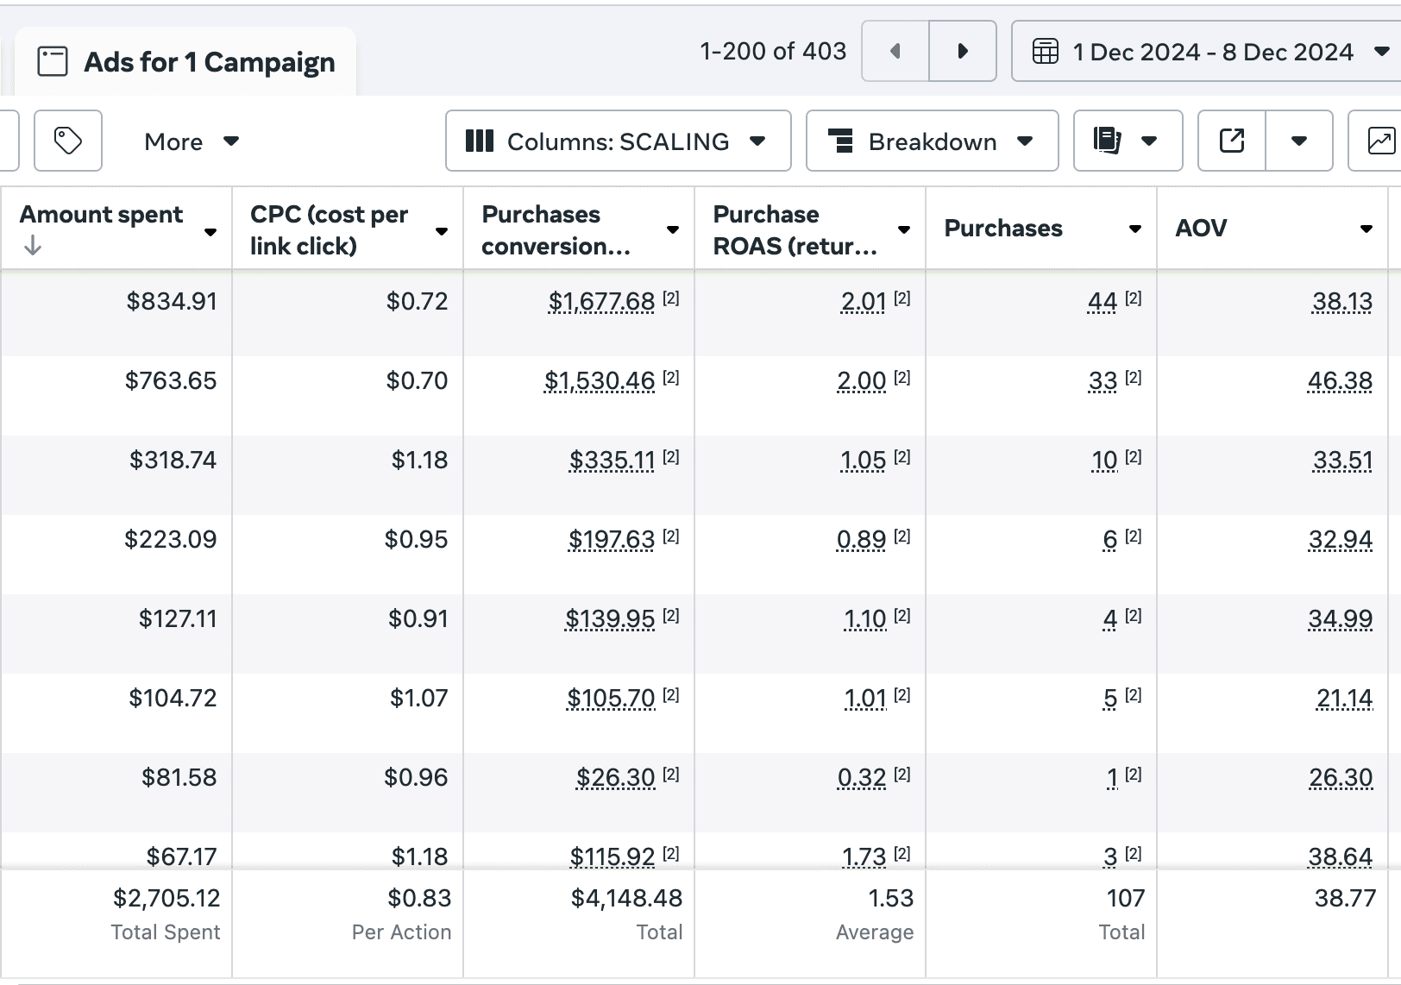
Task: Go to previous page of results
Action: click(895, 51)
